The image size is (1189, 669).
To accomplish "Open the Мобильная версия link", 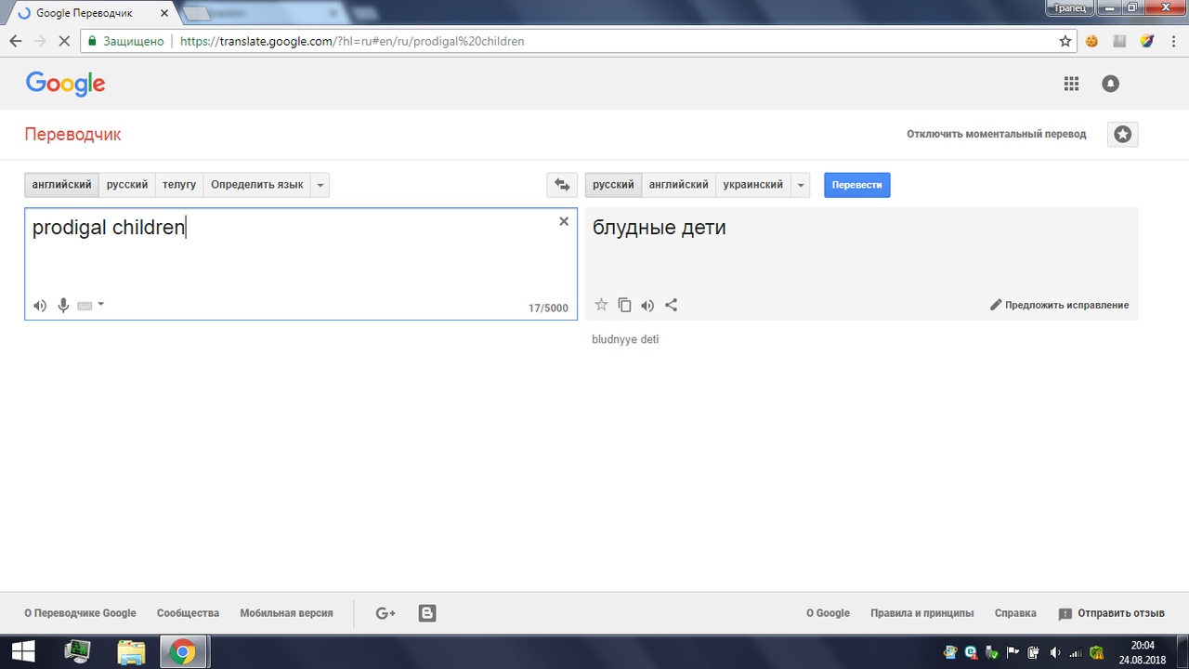I will coord(286,613).
